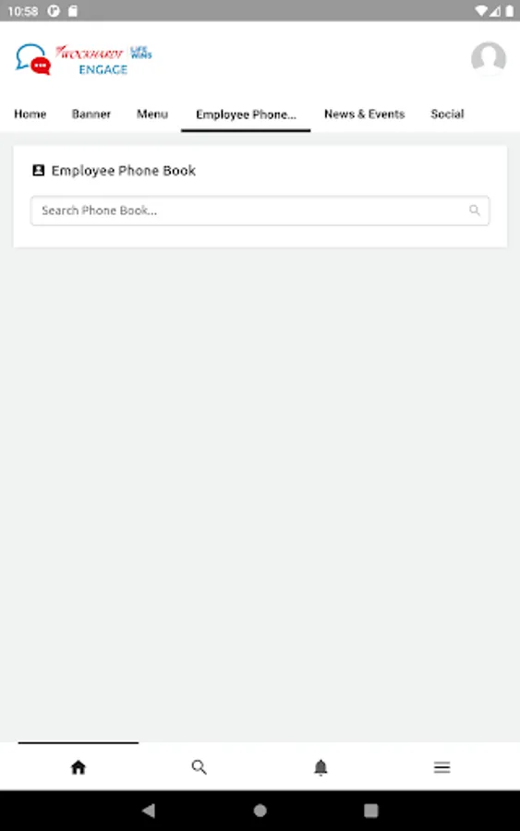This screenshot has width=520, height=831.
Task: Click the Employee Phone Book heading
Action: pos(124,170)
